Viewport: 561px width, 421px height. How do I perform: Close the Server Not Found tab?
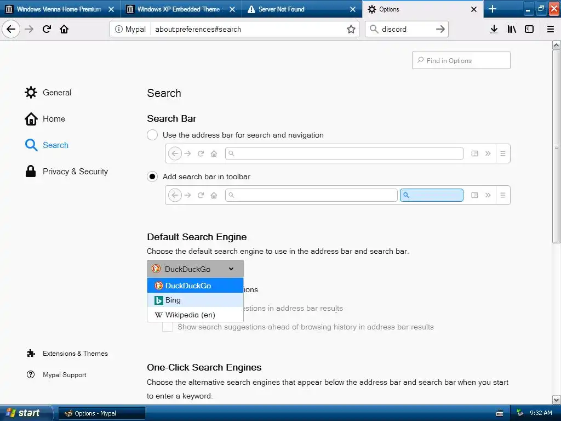pyautogui.click(x=353, y=9)
